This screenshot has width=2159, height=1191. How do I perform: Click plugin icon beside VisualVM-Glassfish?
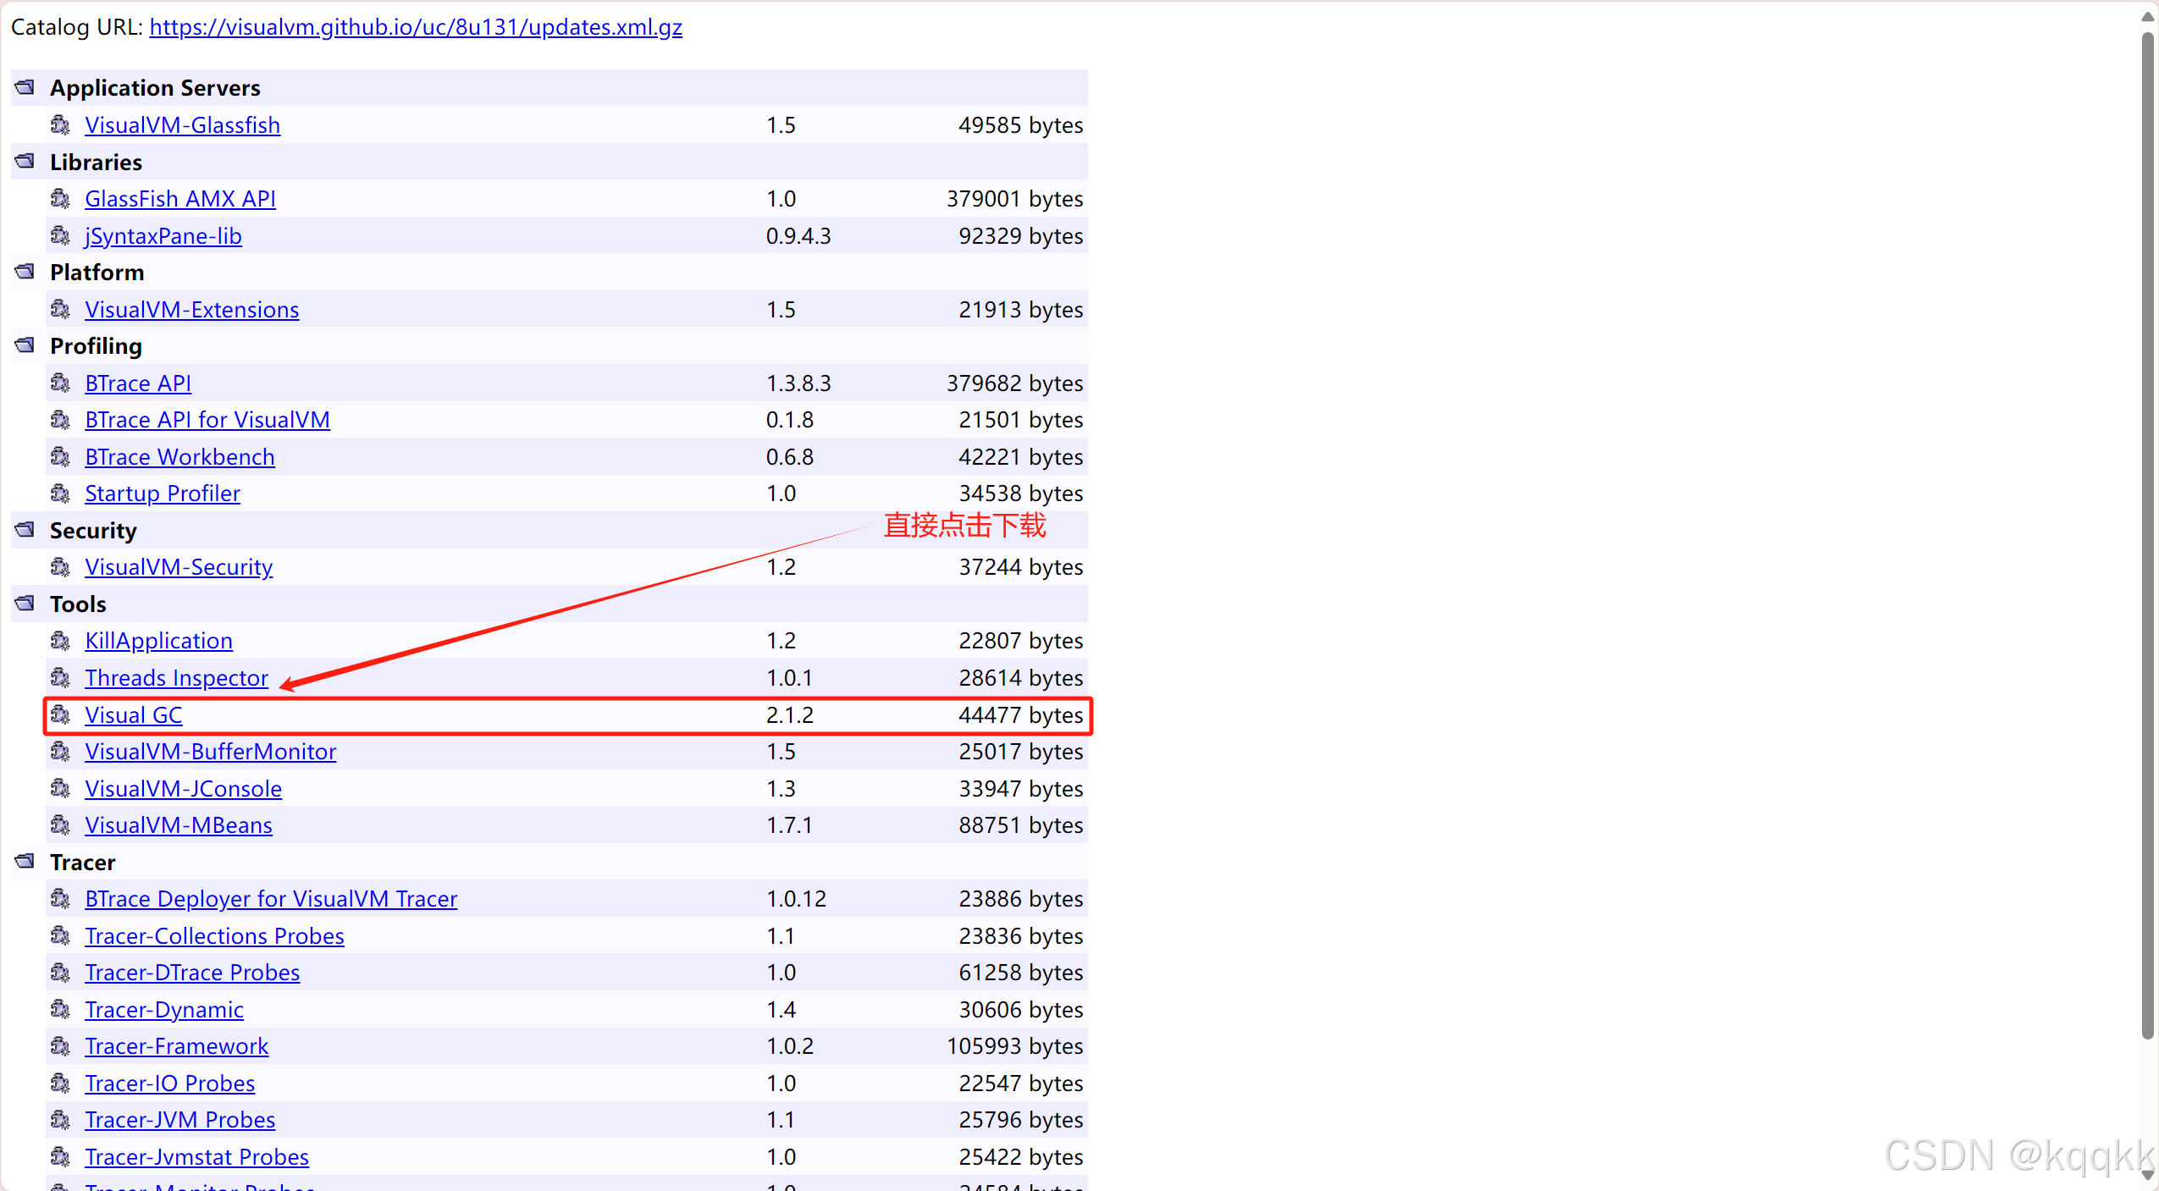click(x=60, y=125)
